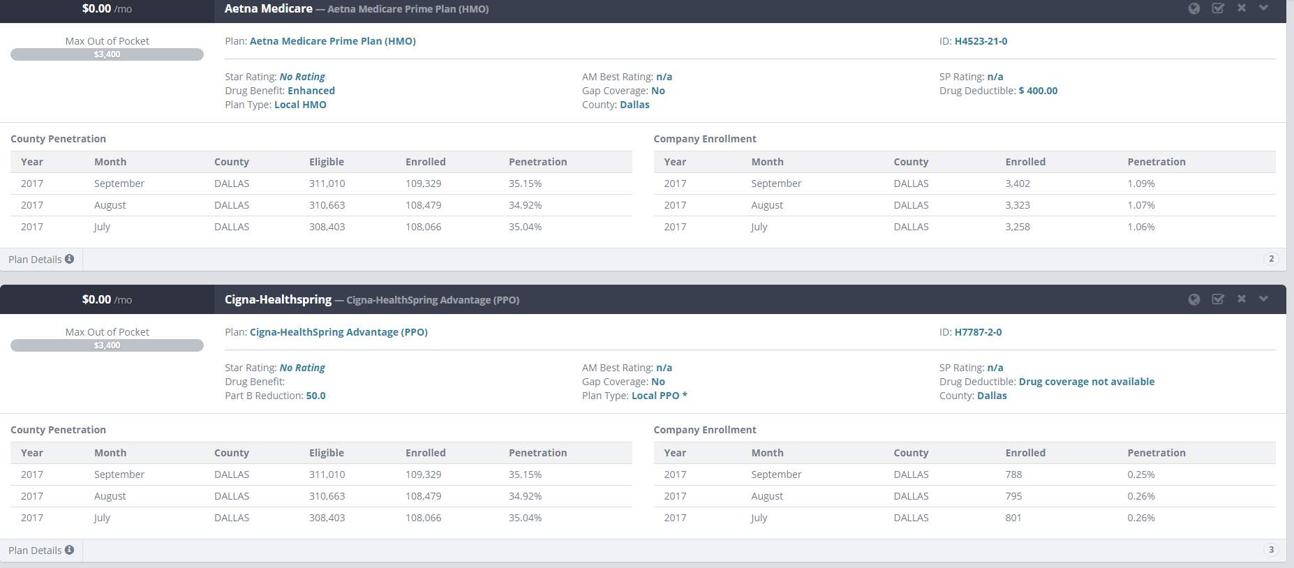Open the Aetna Medicare Prime Plan (HMO) link

(x=333, y=41)
